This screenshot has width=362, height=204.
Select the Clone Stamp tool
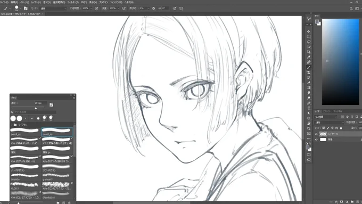click(x=309, y=72)
